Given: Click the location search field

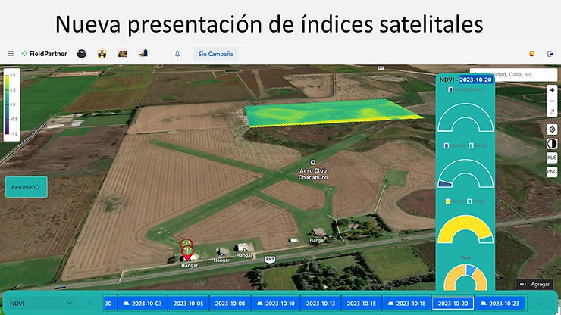Looking at the screenshot, I should 513,75.
